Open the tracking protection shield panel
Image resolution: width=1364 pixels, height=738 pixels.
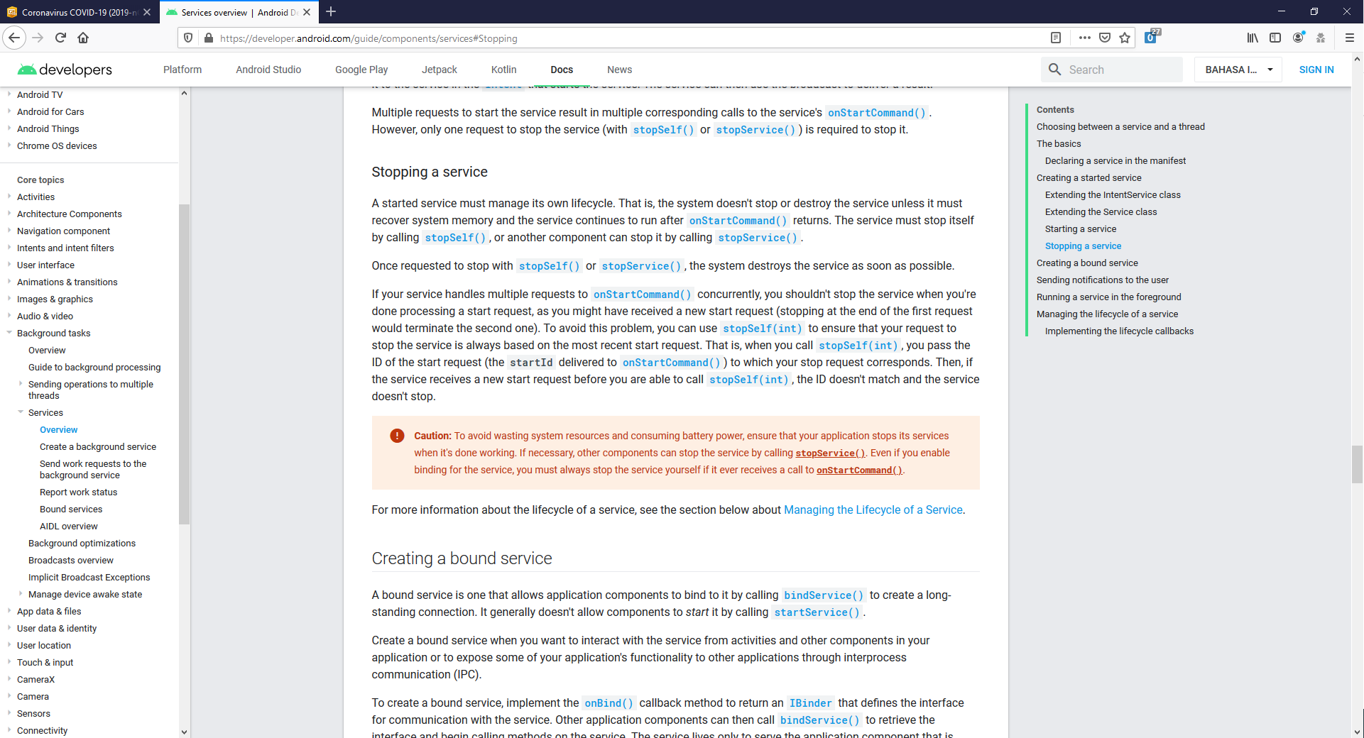187,38
